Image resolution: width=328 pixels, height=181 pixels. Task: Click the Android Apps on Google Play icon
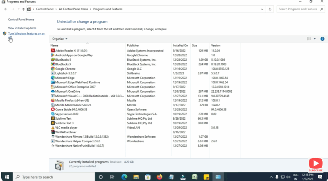53,55
